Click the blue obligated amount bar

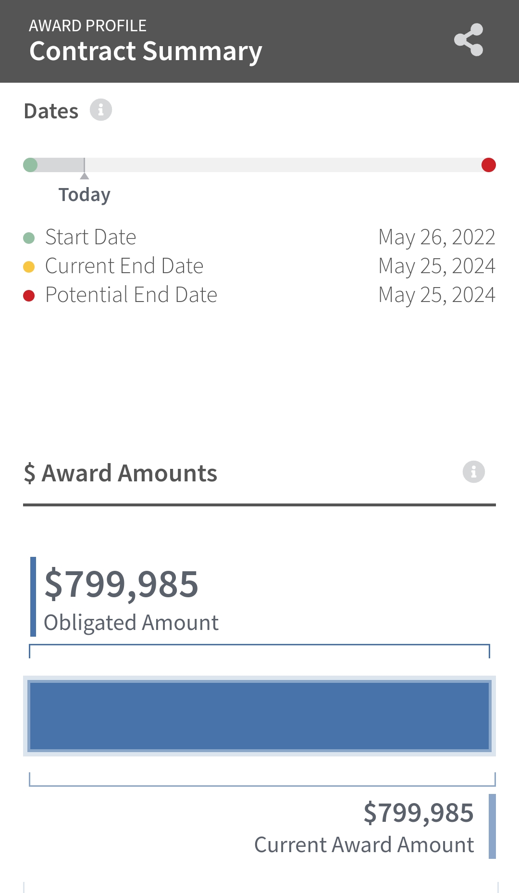259,716
